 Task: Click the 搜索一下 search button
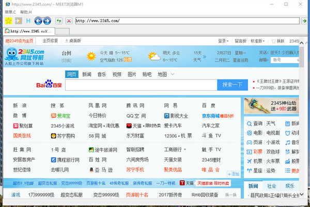(232, 85)
